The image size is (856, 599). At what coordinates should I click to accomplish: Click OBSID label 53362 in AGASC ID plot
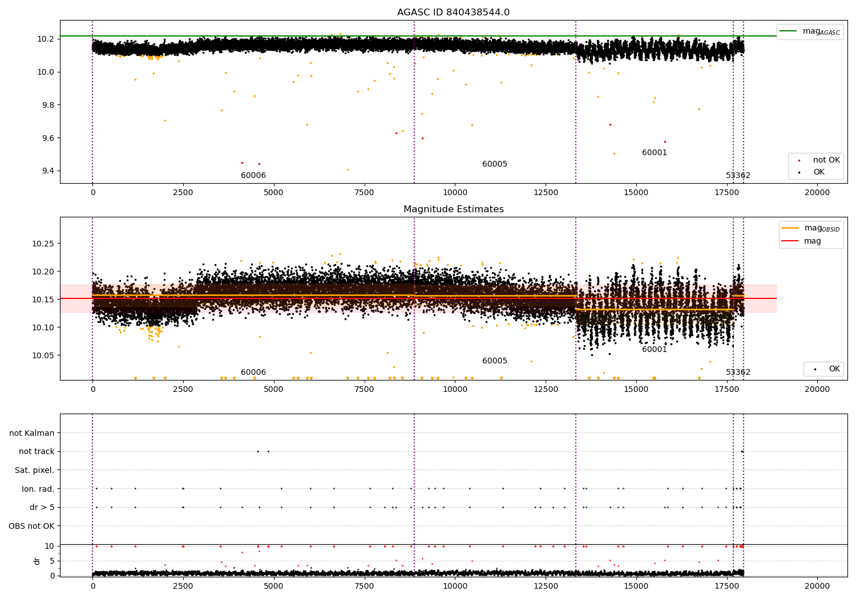[x=738, y=176]
